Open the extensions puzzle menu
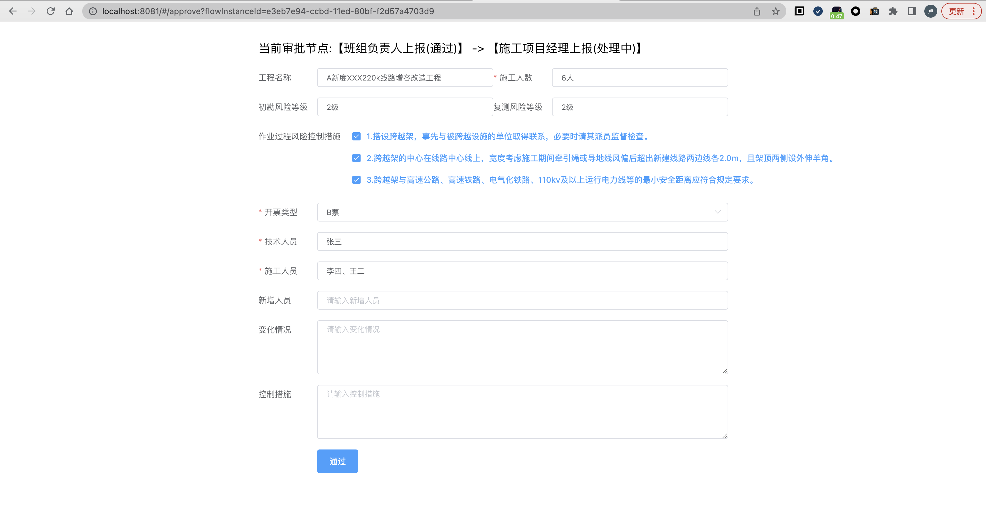This screenshot has height=510, width=986. pyautogui.click(x=893, y=11)
